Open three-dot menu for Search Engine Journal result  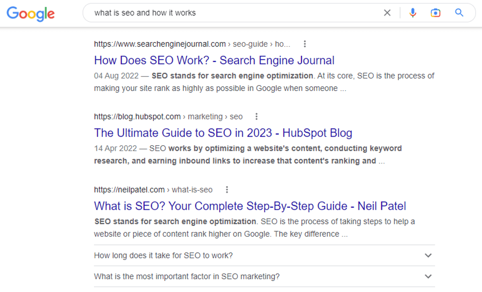point(305,44)
